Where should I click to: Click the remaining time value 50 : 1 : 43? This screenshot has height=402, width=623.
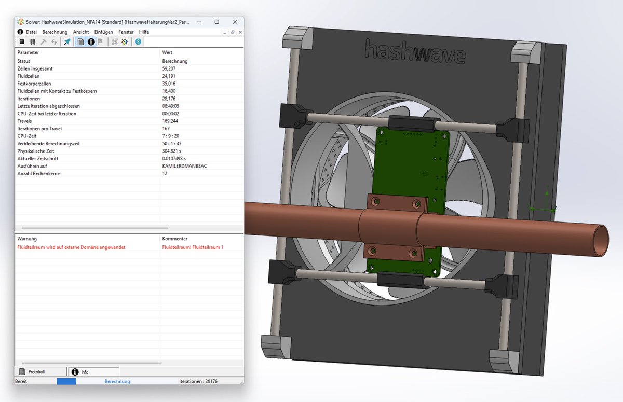coord(171,144)
